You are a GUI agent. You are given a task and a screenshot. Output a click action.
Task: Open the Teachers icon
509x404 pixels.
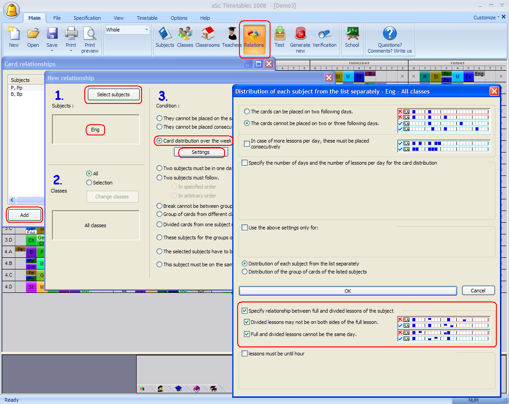[x=232, y=34]
